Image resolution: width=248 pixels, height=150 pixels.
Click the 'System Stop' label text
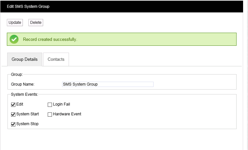coord(27,124)
